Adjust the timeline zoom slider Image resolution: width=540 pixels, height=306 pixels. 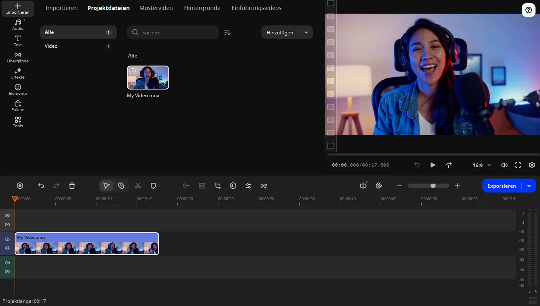(433, 186)
